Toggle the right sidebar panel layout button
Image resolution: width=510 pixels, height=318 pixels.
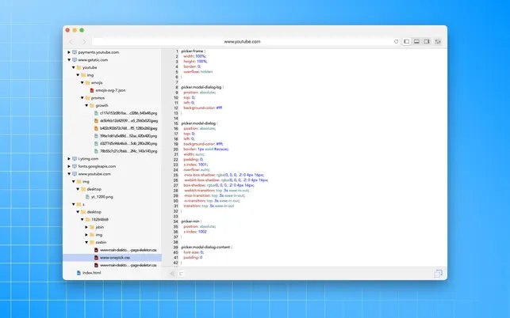point(427,42)
